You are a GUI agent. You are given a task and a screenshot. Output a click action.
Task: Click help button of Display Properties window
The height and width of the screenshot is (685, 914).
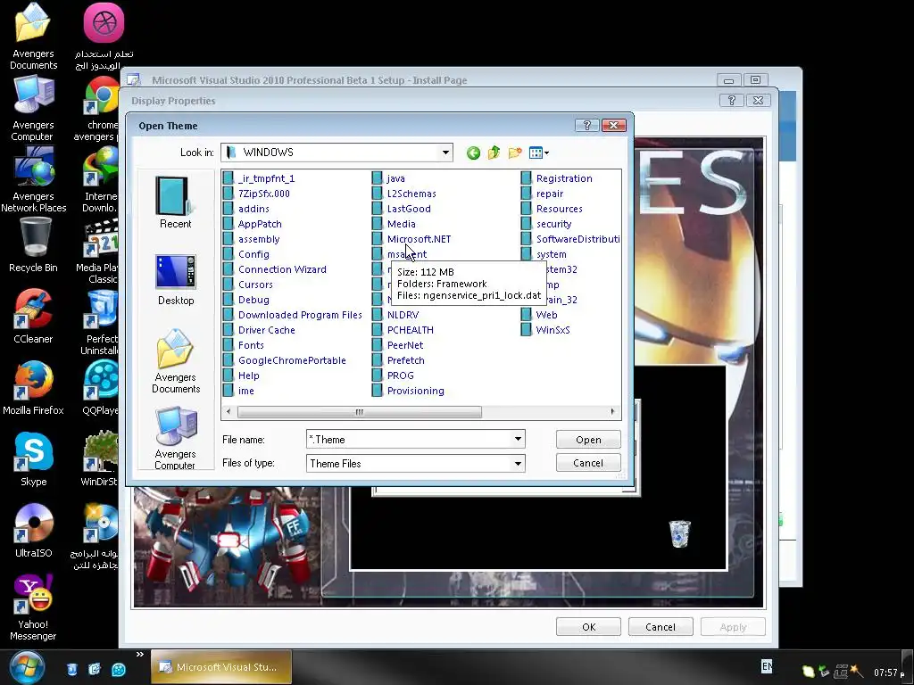(x=732, y=100)
